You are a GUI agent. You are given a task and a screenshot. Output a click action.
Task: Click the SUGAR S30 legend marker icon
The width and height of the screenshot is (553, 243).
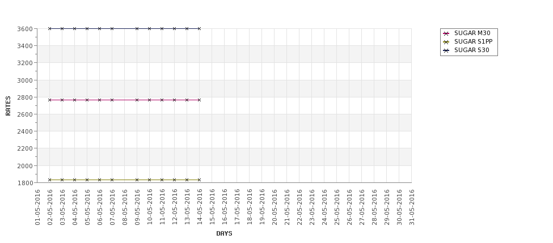(446, 50)
